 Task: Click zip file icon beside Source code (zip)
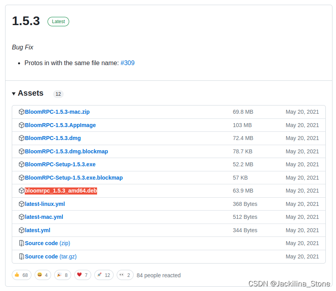coord(22,243)
